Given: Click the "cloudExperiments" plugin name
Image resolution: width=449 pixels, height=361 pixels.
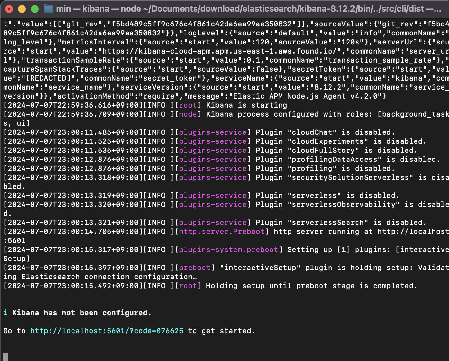Looking at the screenshot, I should point(328,141).
